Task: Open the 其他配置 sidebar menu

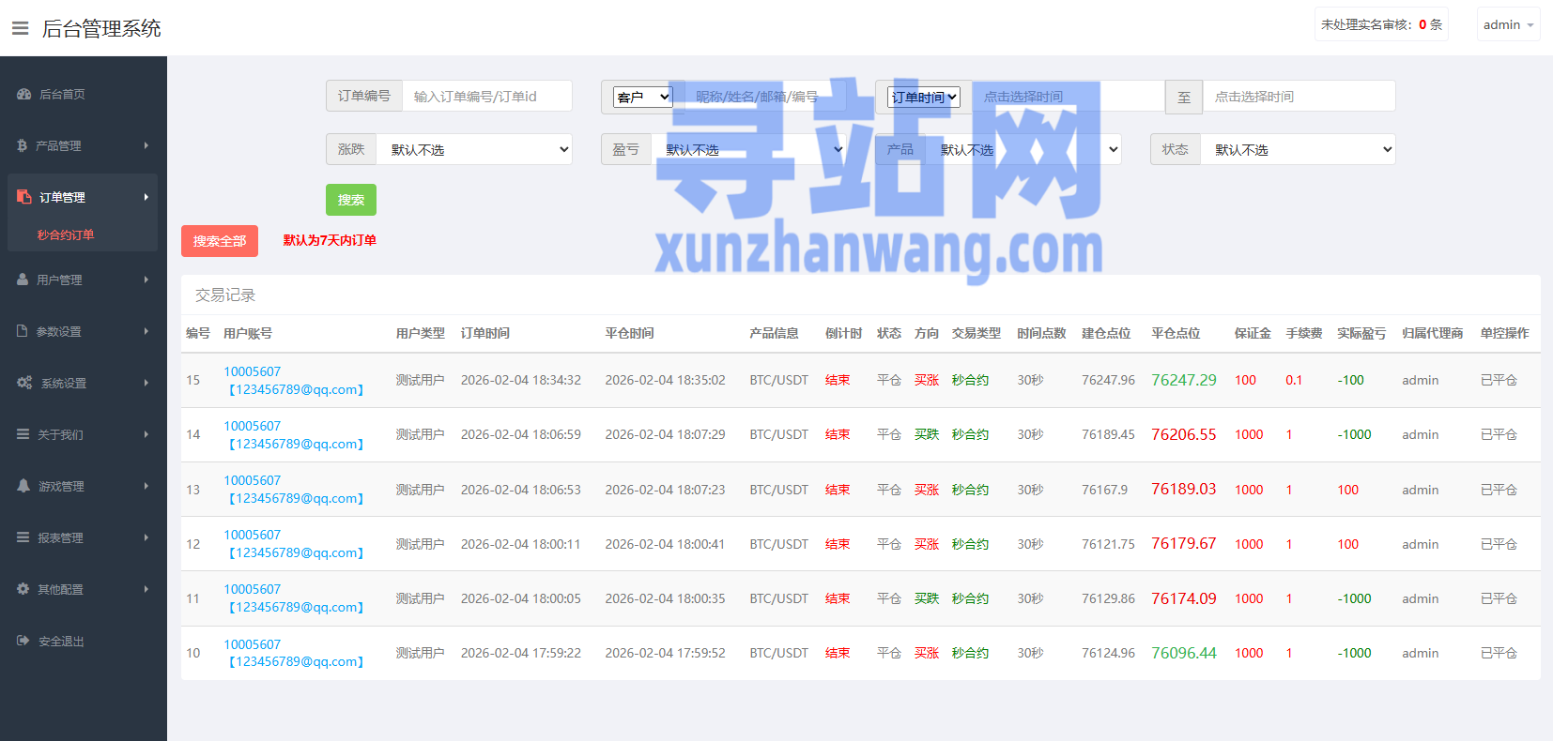Action: (x=83, y=589)
